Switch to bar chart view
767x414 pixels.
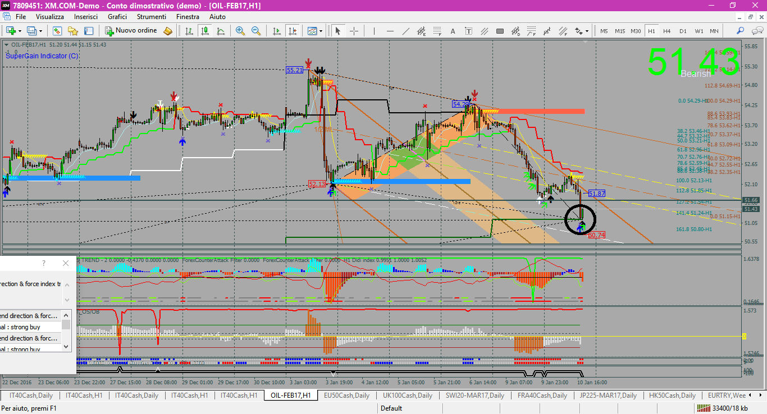(x=189, y=31)
